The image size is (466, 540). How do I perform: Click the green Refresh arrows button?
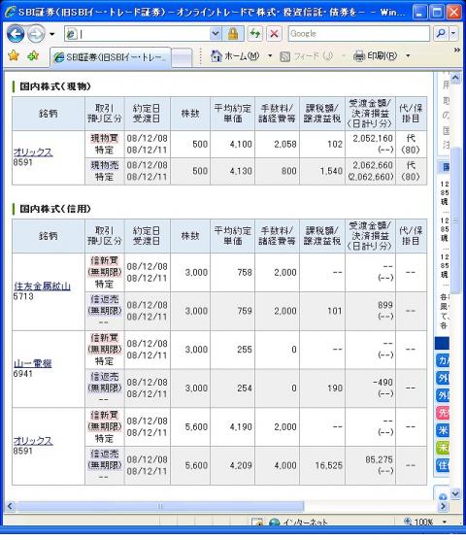click(x=255, y=34)
